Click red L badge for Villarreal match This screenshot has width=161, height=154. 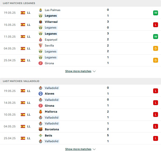[x=156, y=25]
